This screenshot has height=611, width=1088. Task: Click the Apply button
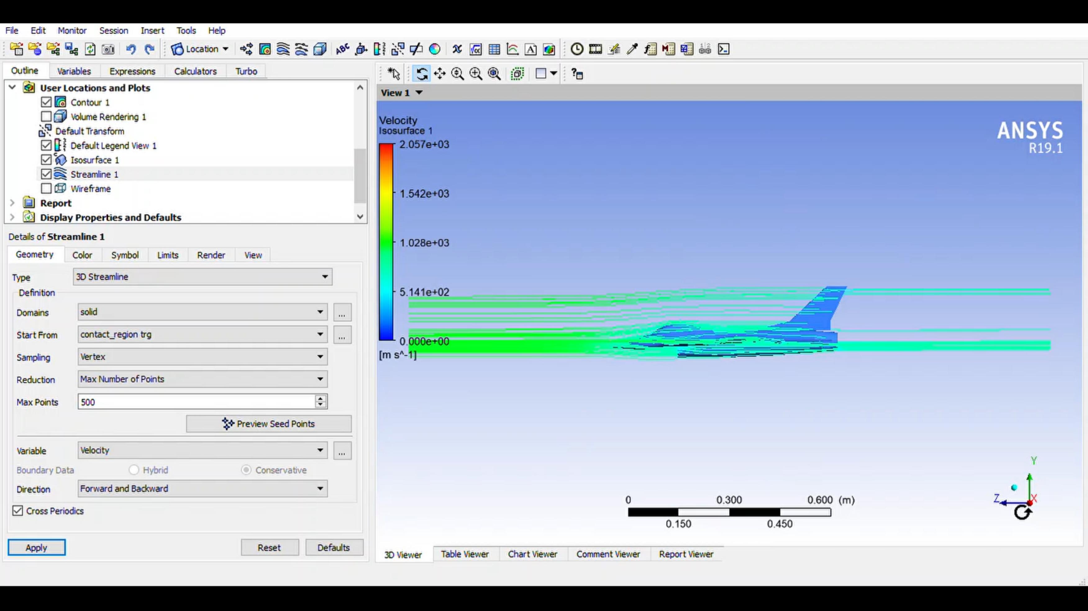[36, 547]
